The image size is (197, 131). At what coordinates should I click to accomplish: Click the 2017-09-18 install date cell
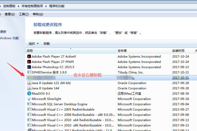pos(181,99)
